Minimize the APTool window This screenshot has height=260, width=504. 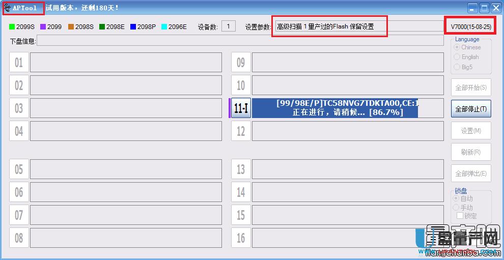[x=472, y=8]
